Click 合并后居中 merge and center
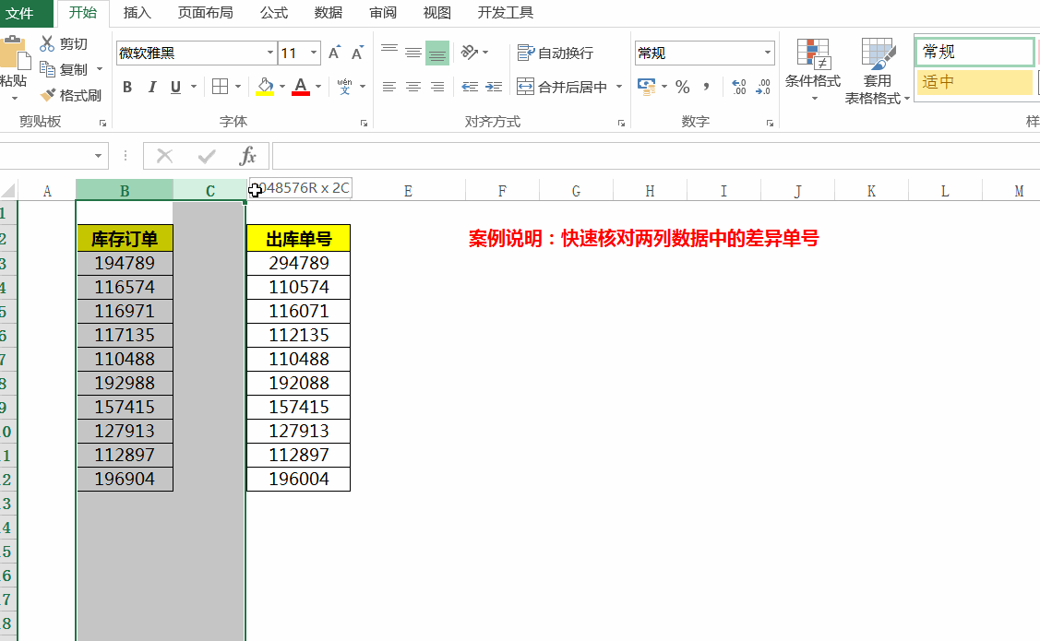This screenshot has height=641, width=1040. coord(563,87)
